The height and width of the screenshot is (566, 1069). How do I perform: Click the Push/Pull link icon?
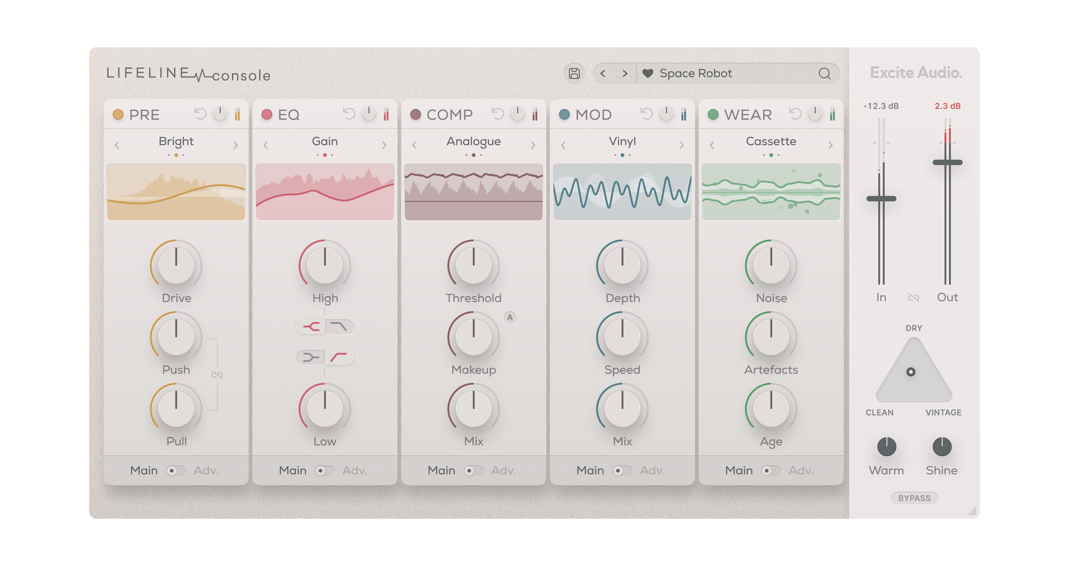[x=217, y=375]
